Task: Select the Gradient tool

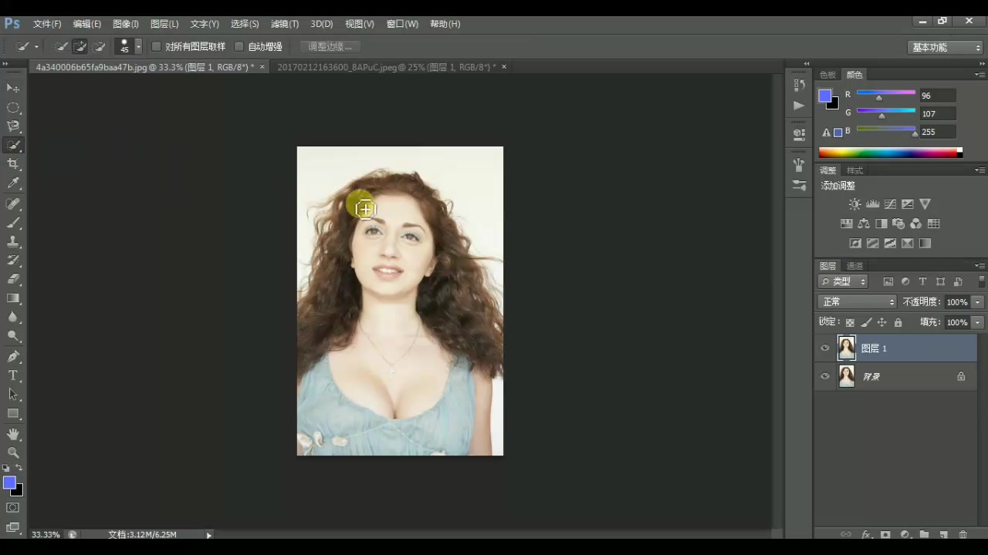Action: click(x=13, y=298)
